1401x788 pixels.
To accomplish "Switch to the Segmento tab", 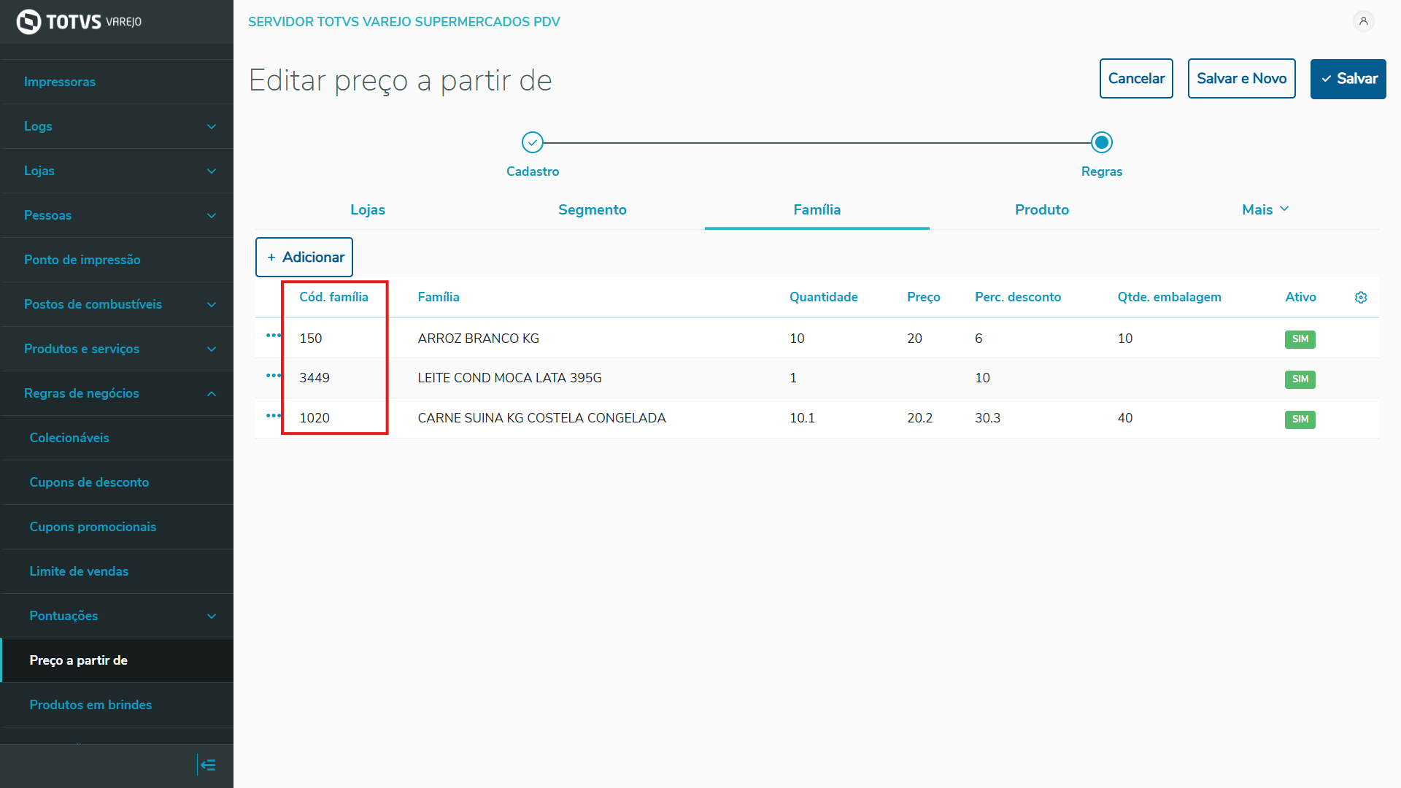I will point(592,209).
